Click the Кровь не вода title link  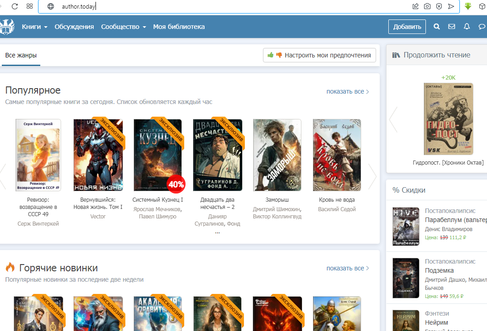tap(337, 200)
